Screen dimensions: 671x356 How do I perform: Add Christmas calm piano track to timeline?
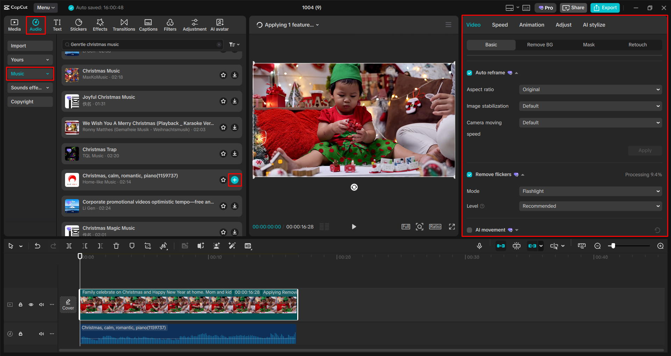[x=234, y=180]
